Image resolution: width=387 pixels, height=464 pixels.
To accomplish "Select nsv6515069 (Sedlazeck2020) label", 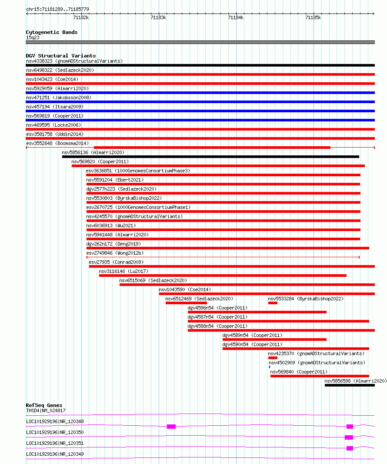I will pyautogui.click(x=153, y=281).
